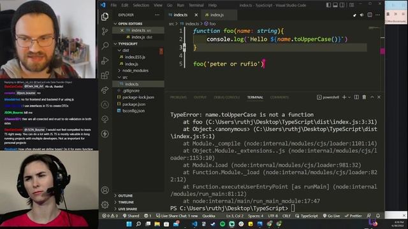The image size is (408, 229).
Task: Switch to the Problems panel tab
Action: (178, 97)
